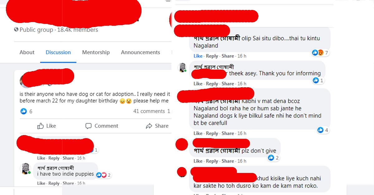Image resolution: width=374 pixels, height=195 pixels.
Task: Click like reaction count 2 on 'plz don't give'
Action: (273, 158)
